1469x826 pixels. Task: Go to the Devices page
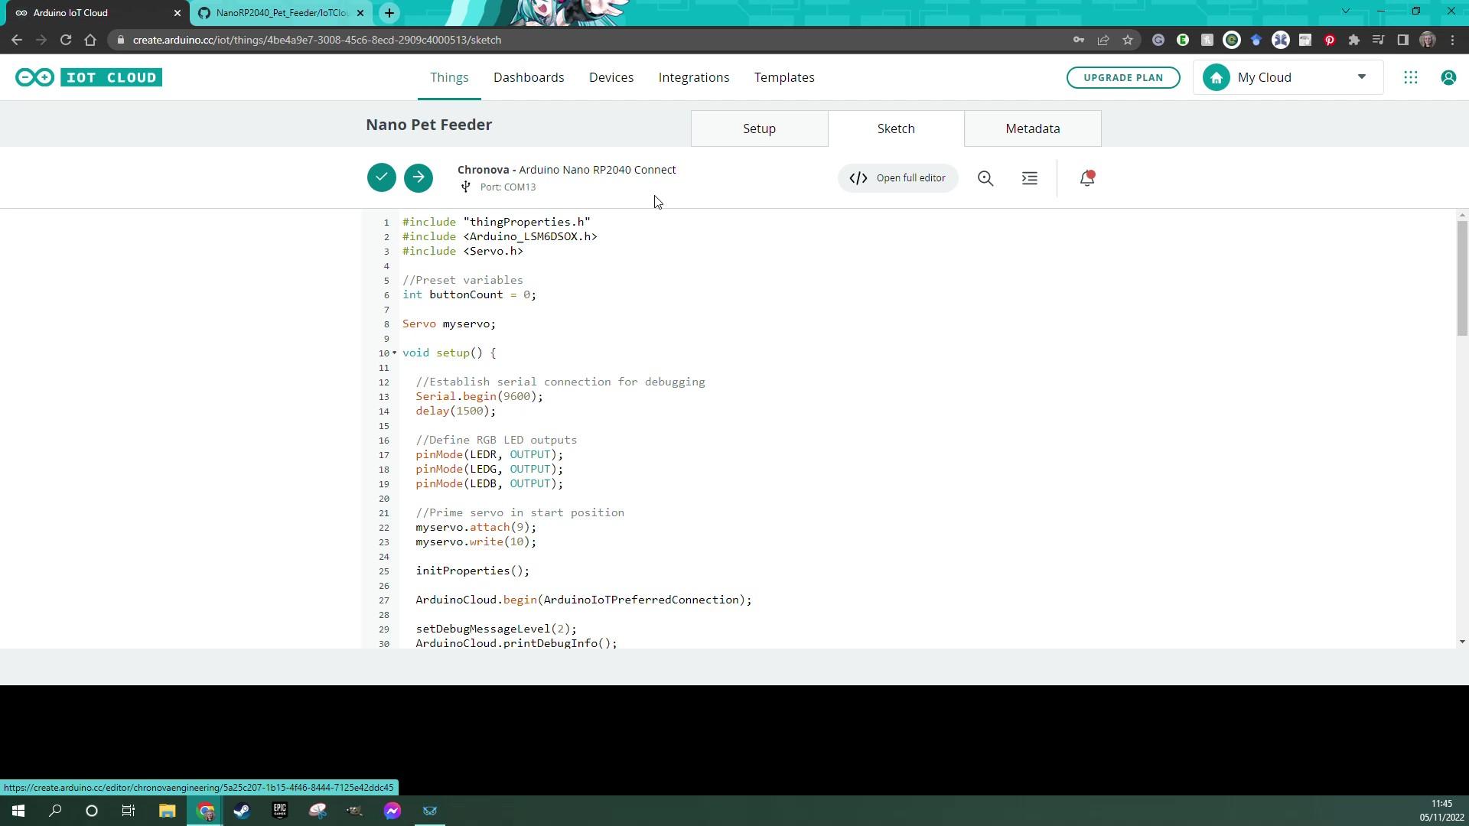point(611,77)
